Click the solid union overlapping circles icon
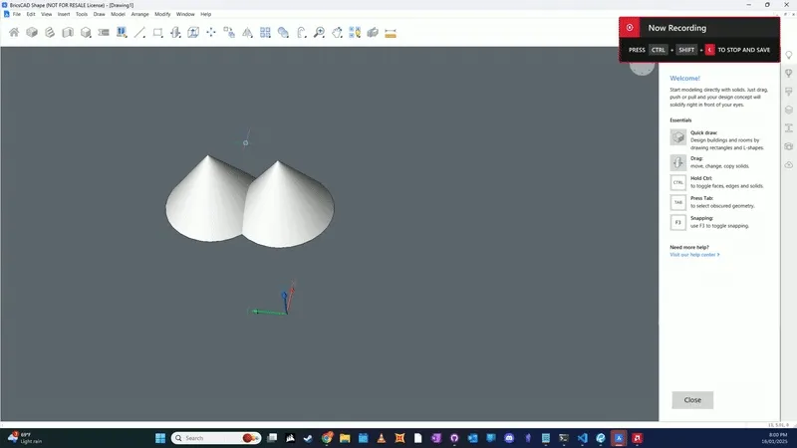This screenshot has width=797, height=448. (x=283, y=33)
